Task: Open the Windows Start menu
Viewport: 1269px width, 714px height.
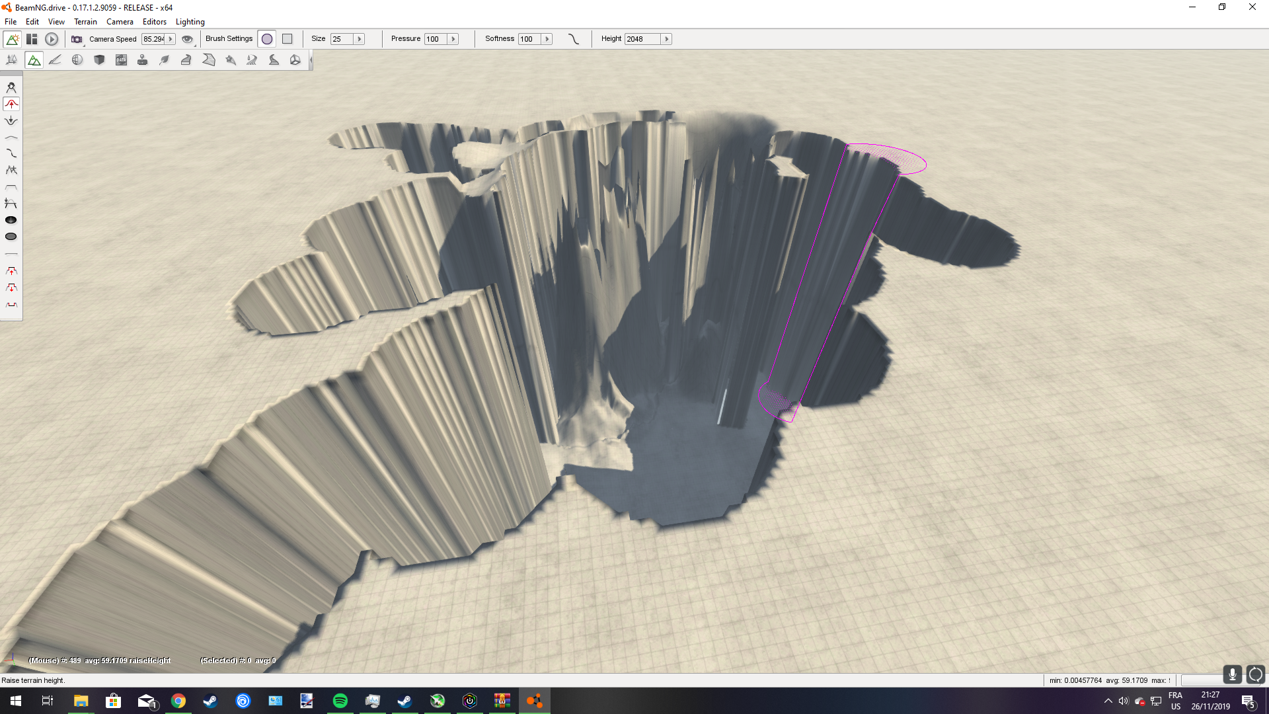Action: (x=16, y=701)
